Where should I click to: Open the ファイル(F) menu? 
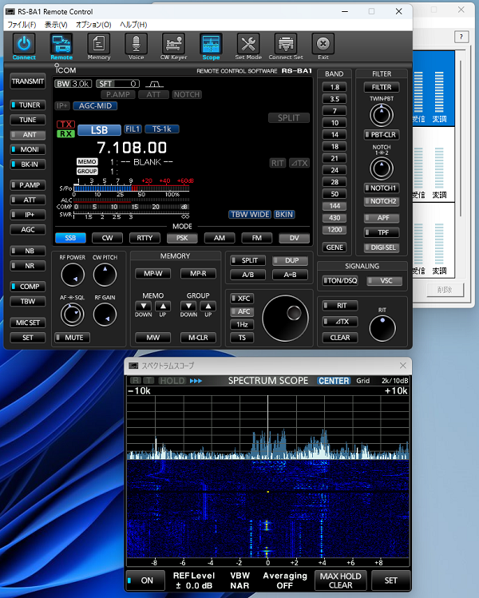pyautogui.click(x=22, y=25)
